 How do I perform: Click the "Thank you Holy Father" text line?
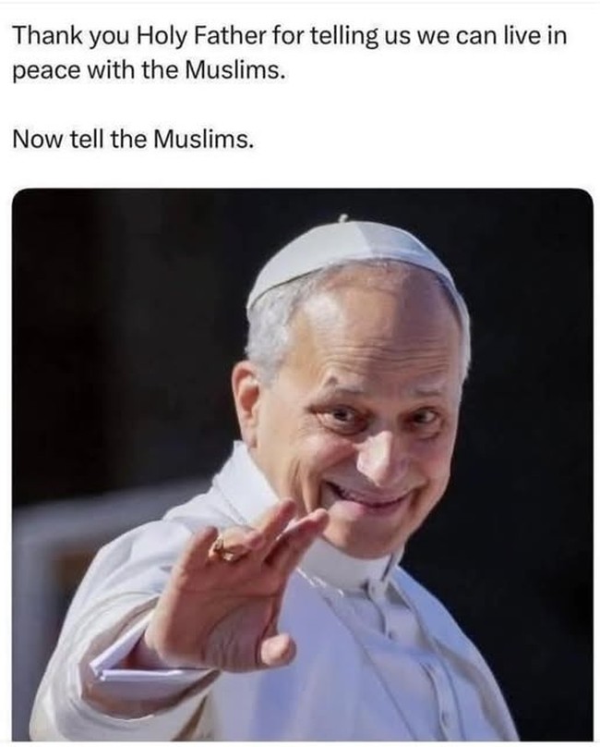point(290,37)
